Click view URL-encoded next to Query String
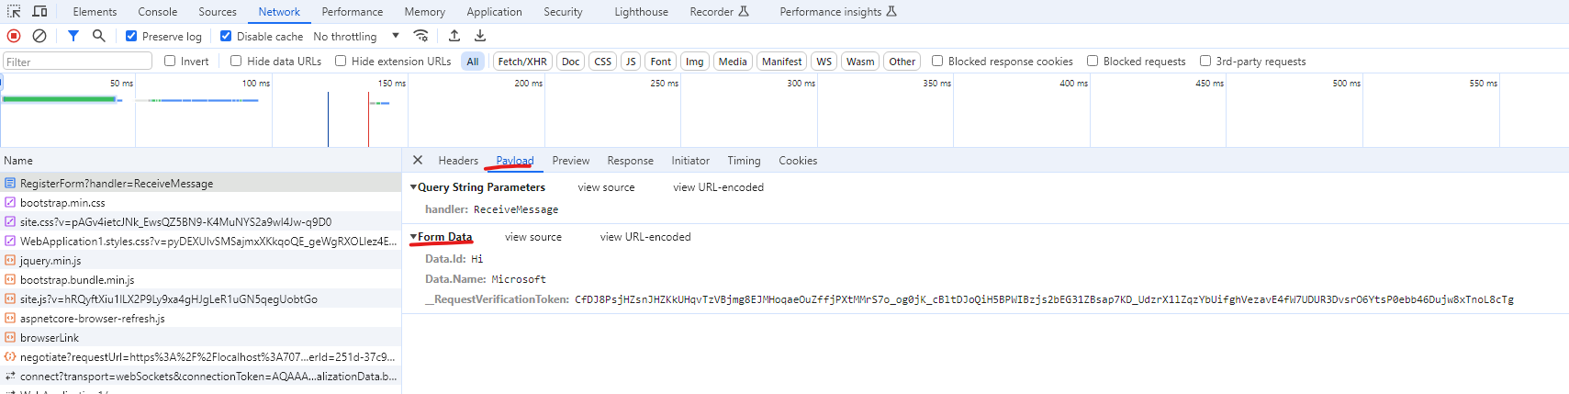 pyautogui.click(x=718, y=187)
